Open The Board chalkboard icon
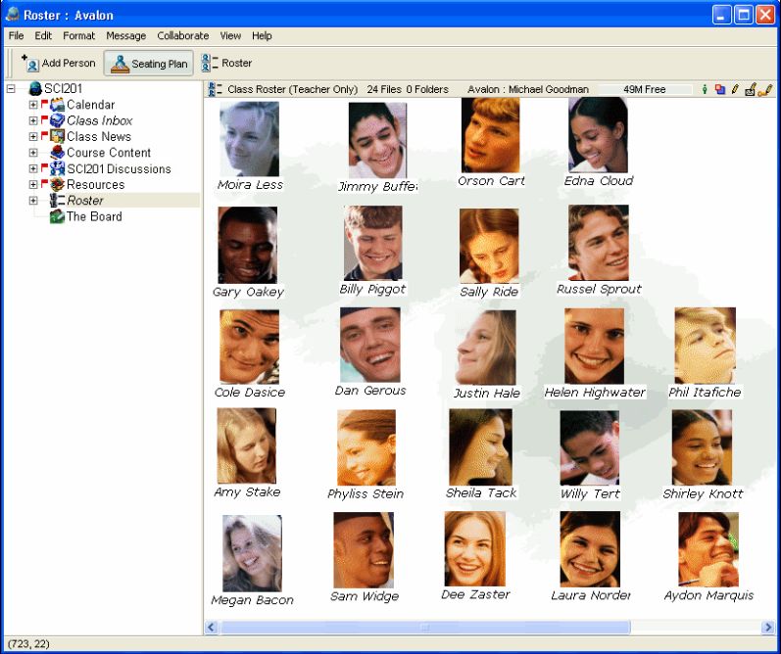The width and height of the screenshot is (781, 654). [x=58, y=216]
